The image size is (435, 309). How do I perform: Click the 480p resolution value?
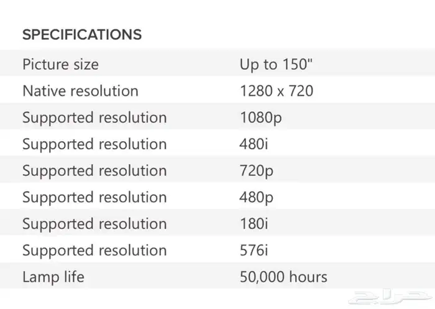pos(256,197)
